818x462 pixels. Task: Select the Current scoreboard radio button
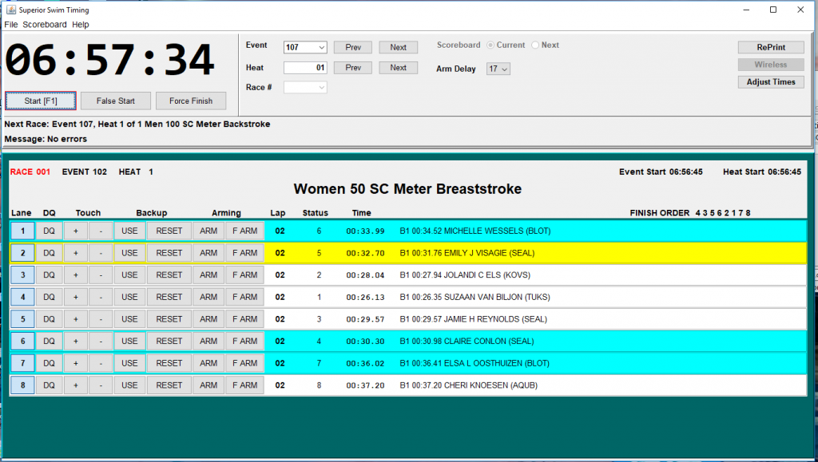pyautogui.click(x=491, y=45)
